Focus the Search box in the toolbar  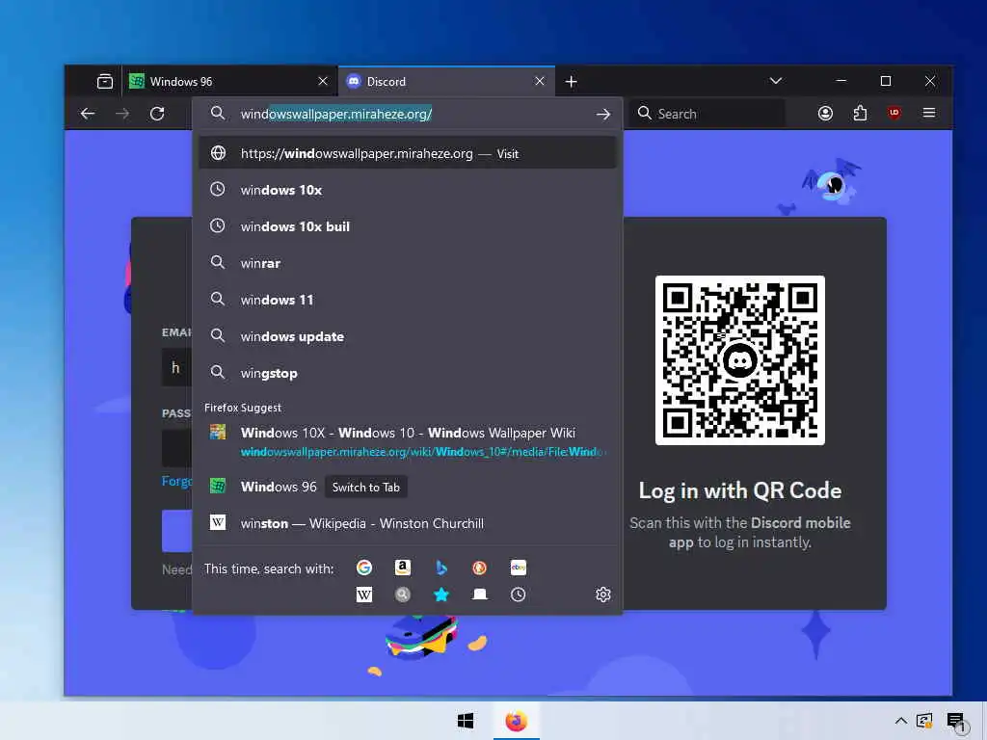pos(707,114)
